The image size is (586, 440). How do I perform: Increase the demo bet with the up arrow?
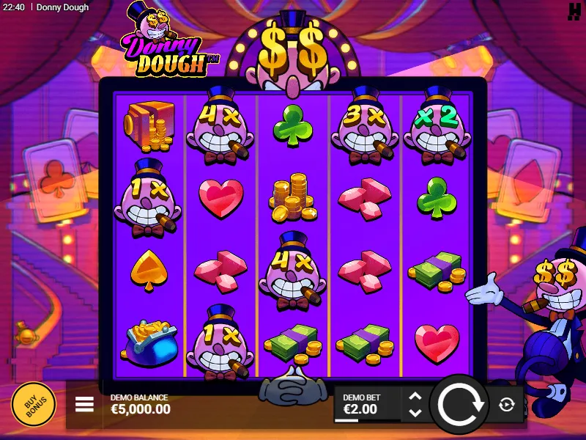(x=415, y=397)
